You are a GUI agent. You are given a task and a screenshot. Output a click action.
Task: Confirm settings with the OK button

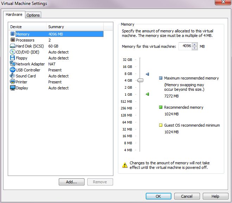158,196
